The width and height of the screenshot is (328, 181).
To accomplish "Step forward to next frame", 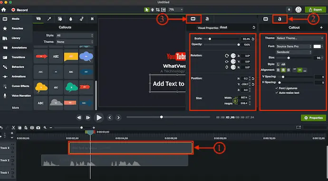I will tap(88, 118).
